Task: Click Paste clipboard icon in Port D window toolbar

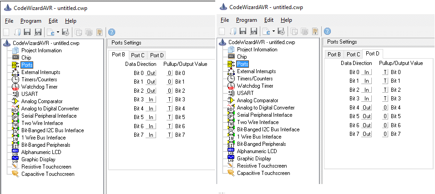Action: point(315,31)
